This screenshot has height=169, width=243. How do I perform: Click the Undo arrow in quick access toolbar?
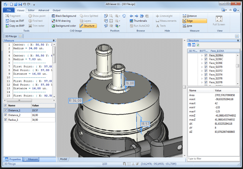click(x=25, y=4)
